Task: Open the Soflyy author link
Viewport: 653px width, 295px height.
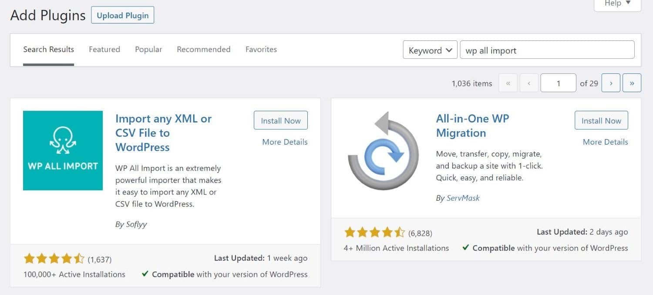Action: click(136, 224)
